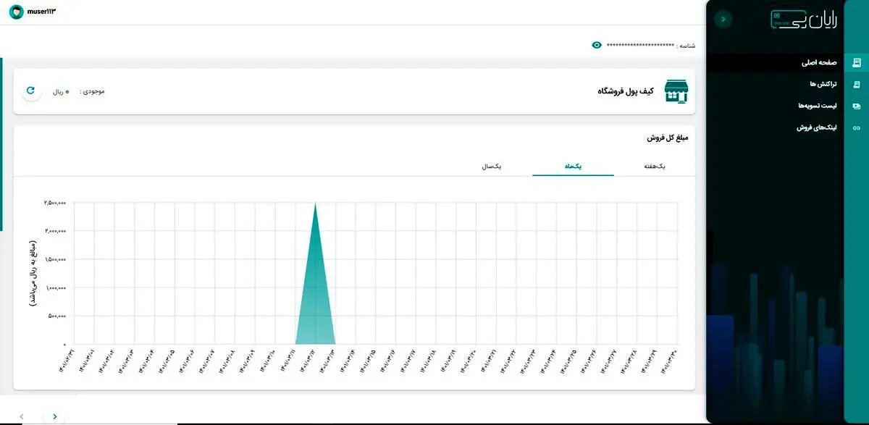The height and width of the screenshot is (425, 869).
Task: Click the موجودی balance label
Action: tap(92, 92)
